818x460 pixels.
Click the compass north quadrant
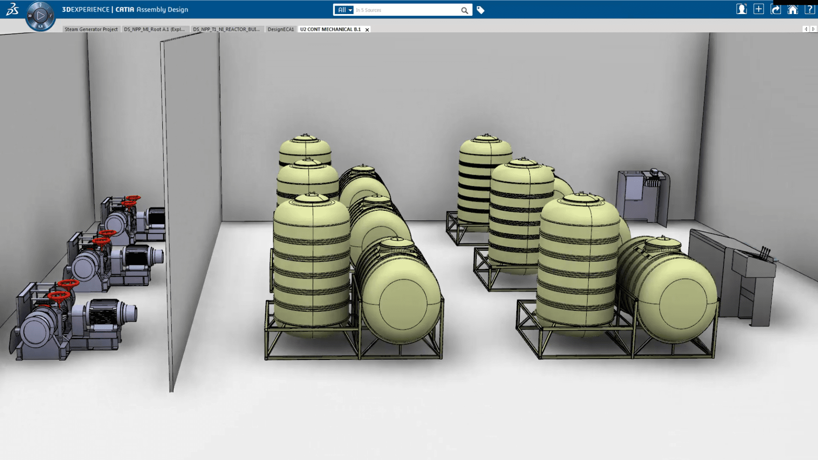tap(40, 6)
